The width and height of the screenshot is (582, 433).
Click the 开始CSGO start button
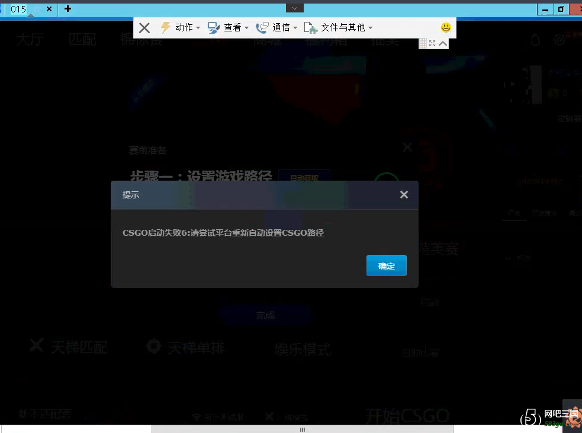[407, 416]
